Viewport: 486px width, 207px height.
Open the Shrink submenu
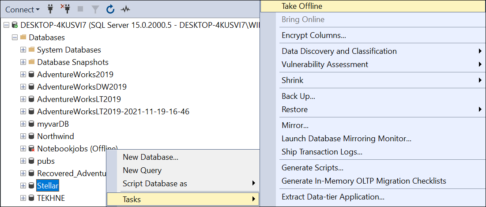click(x=293, y=80)
